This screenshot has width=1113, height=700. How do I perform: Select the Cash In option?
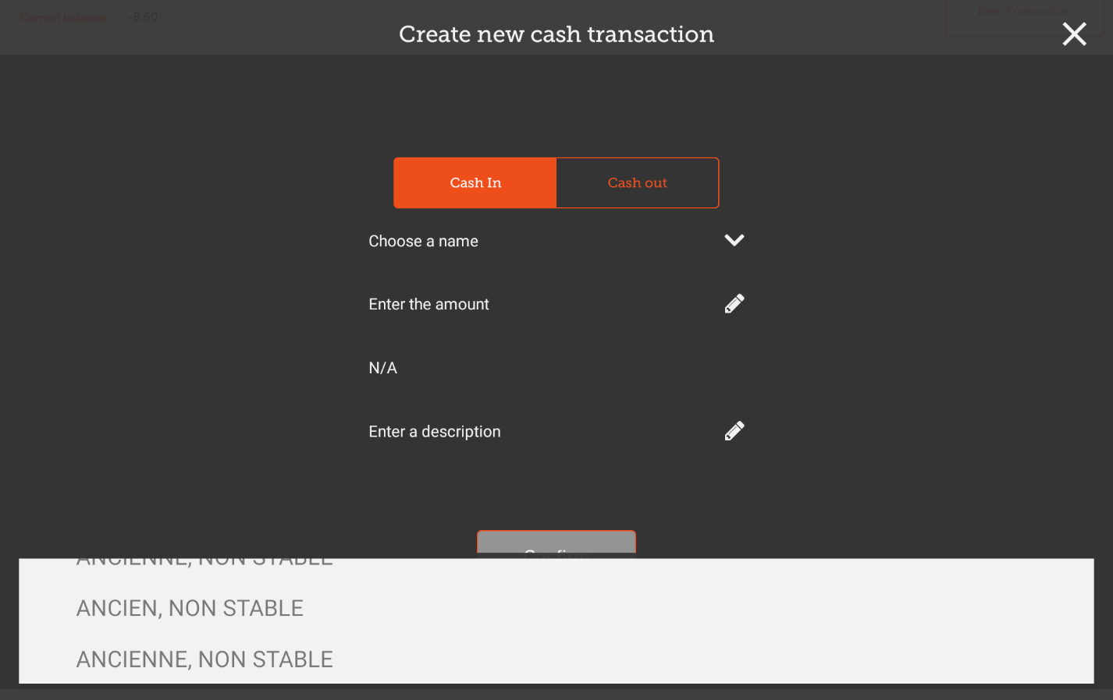475,183
